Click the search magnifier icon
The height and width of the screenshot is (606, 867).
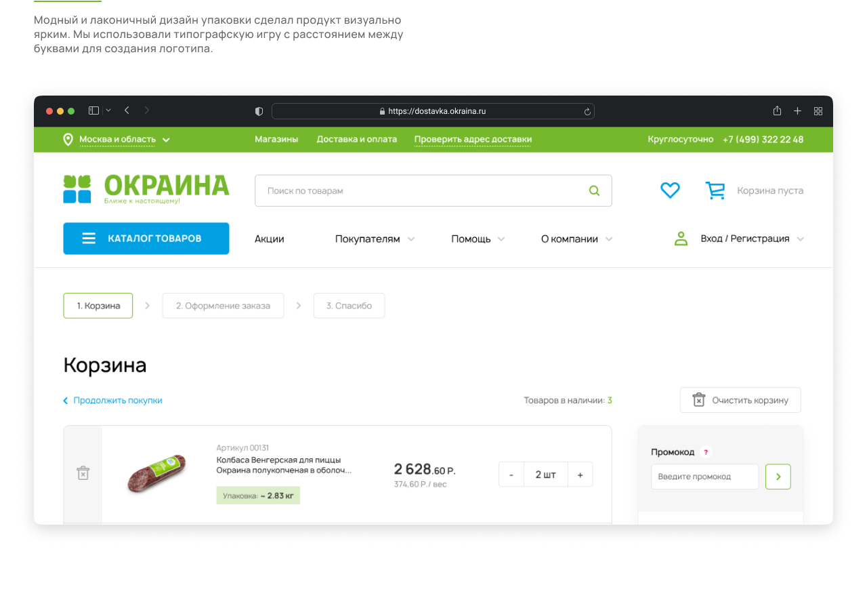click(x=594, y=190)
